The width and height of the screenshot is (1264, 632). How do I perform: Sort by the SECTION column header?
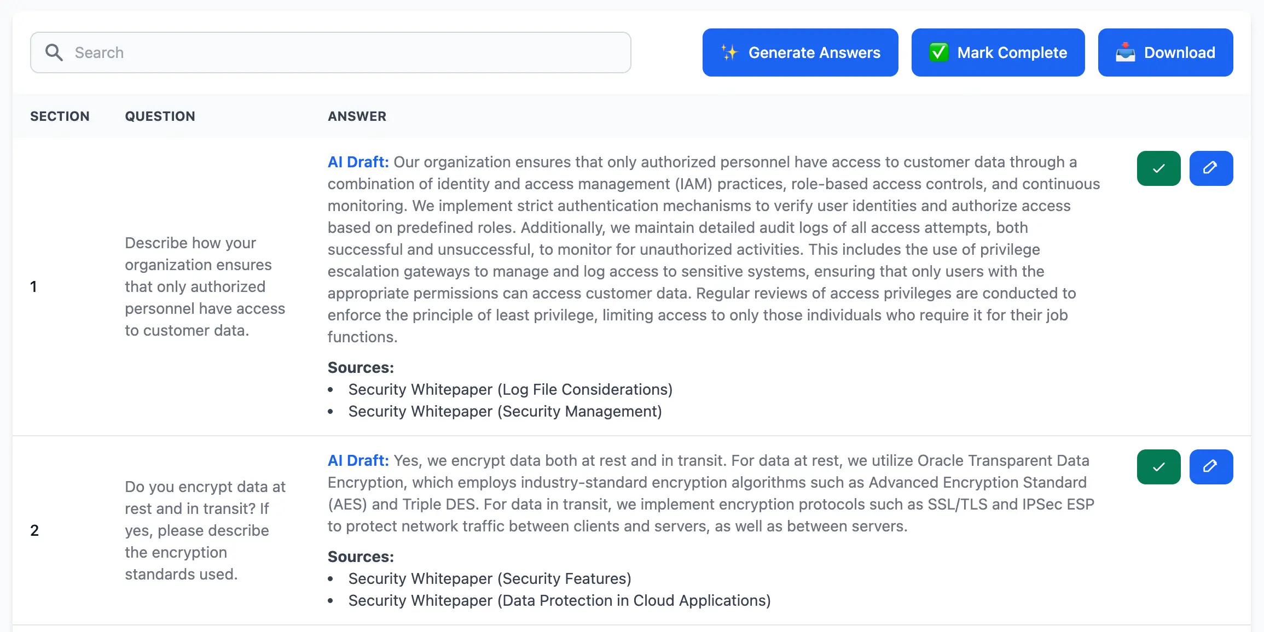[x=60, y=116]
